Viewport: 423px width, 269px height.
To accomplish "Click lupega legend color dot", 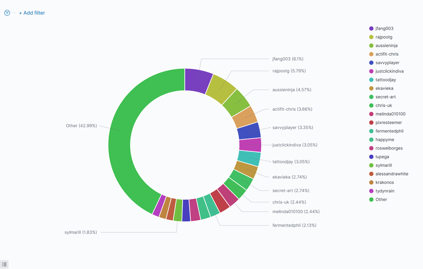I will [x=371, y=157].
